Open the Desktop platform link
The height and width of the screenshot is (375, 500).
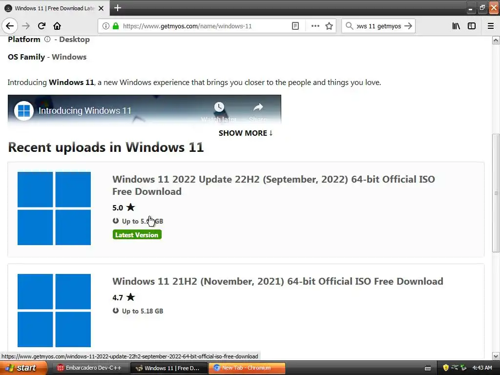pyautogui.click(x=74, y=40)
